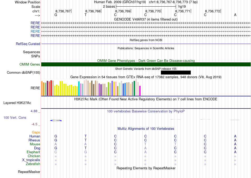Click 'Repeating Elements by RepeatMasker' title
251x178 pixels.
click(146, 168)
